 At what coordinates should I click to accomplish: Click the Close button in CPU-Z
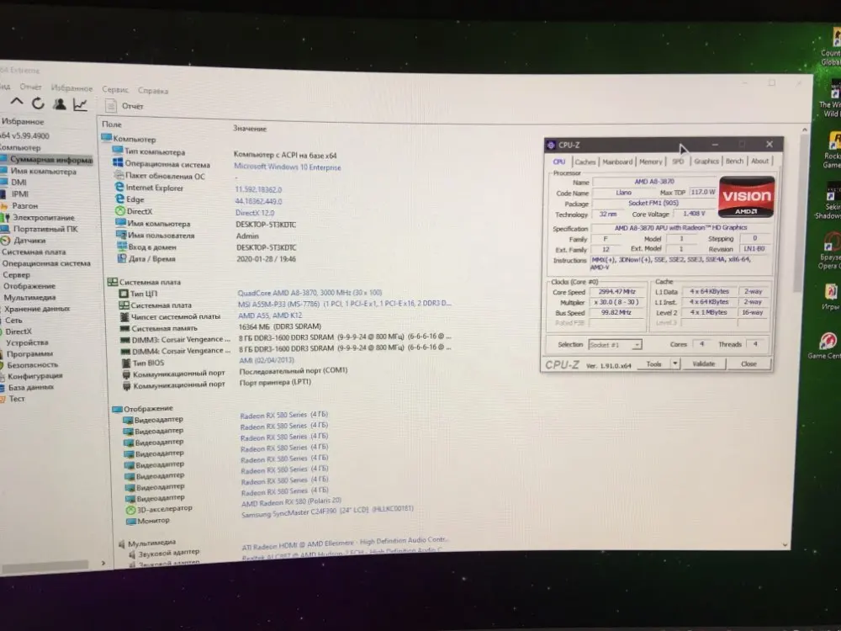click(x=748, y=363)
